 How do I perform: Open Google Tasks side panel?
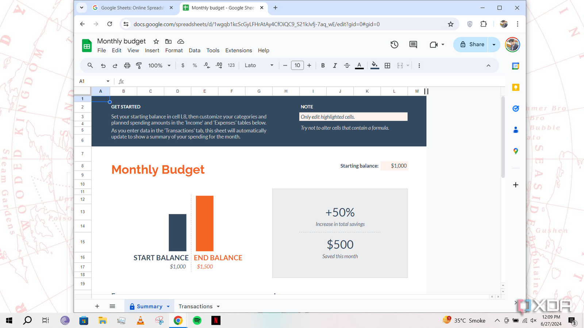516,109
